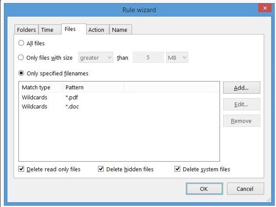
Task: Open the Name tab
Action: pyautogui.click(x=119, y=30)
